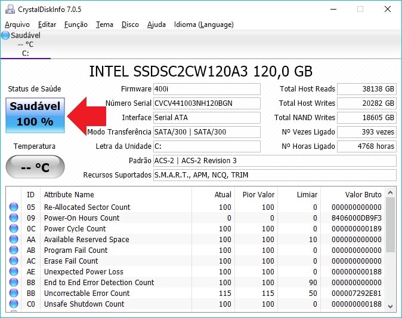This screenshot has width=402, height=318.
Task: Open the Idioma (Language) menu
Action: pos(204,25)
